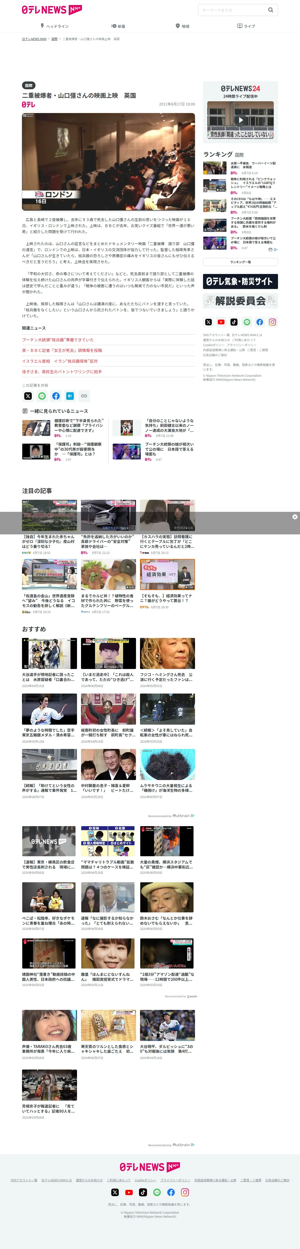Open the 前田健太以来のノーノー article
Viewport: 300px width, 1249px height.
pyautogui.click(x=169, y=425)
